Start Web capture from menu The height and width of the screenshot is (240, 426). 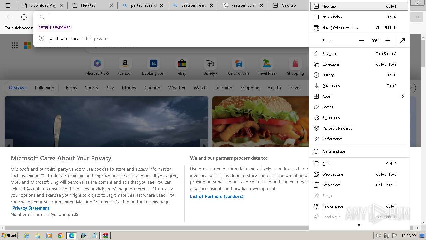(x=359, y=174)
